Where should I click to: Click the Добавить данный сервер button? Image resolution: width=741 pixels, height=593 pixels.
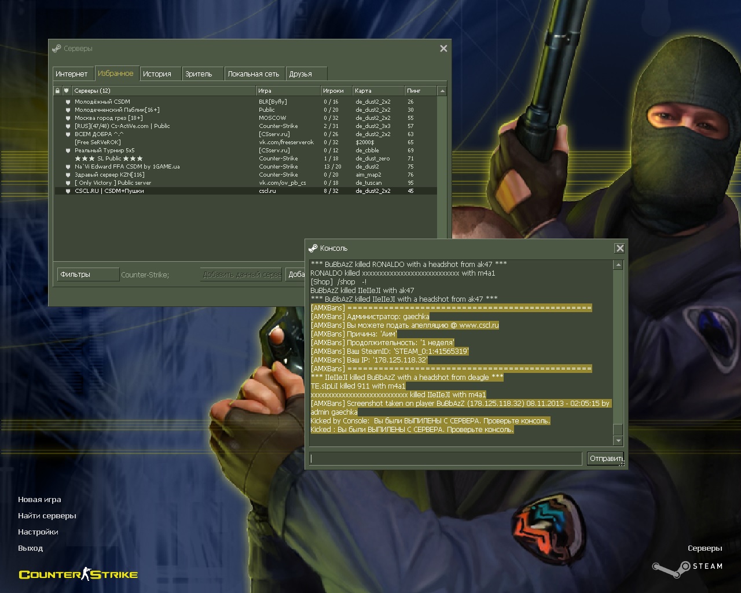pyautogui.click(x=241, y=274)
